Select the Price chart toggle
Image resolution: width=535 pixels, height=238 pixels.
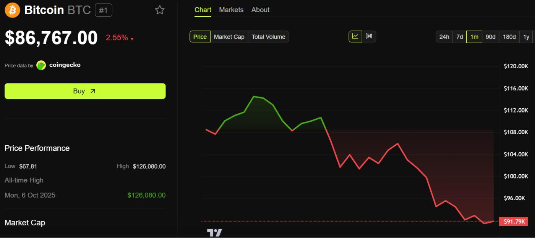coord(200,37)
